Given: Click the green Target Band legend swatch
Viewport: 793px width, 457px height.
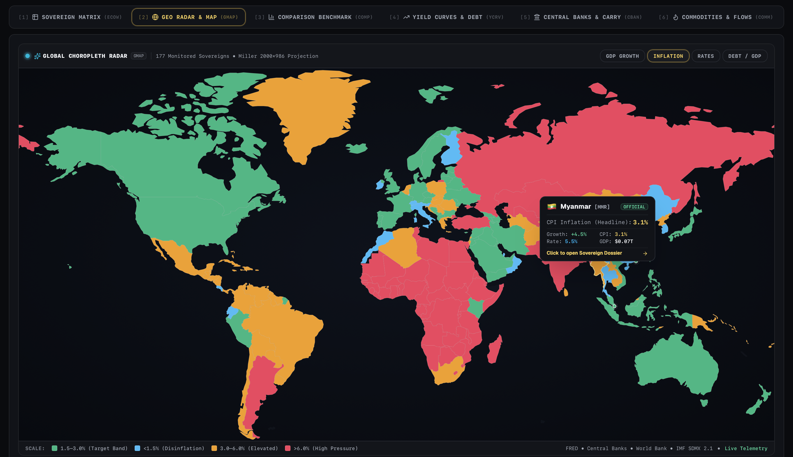Looking at the screenshot, I should [54, 448].
